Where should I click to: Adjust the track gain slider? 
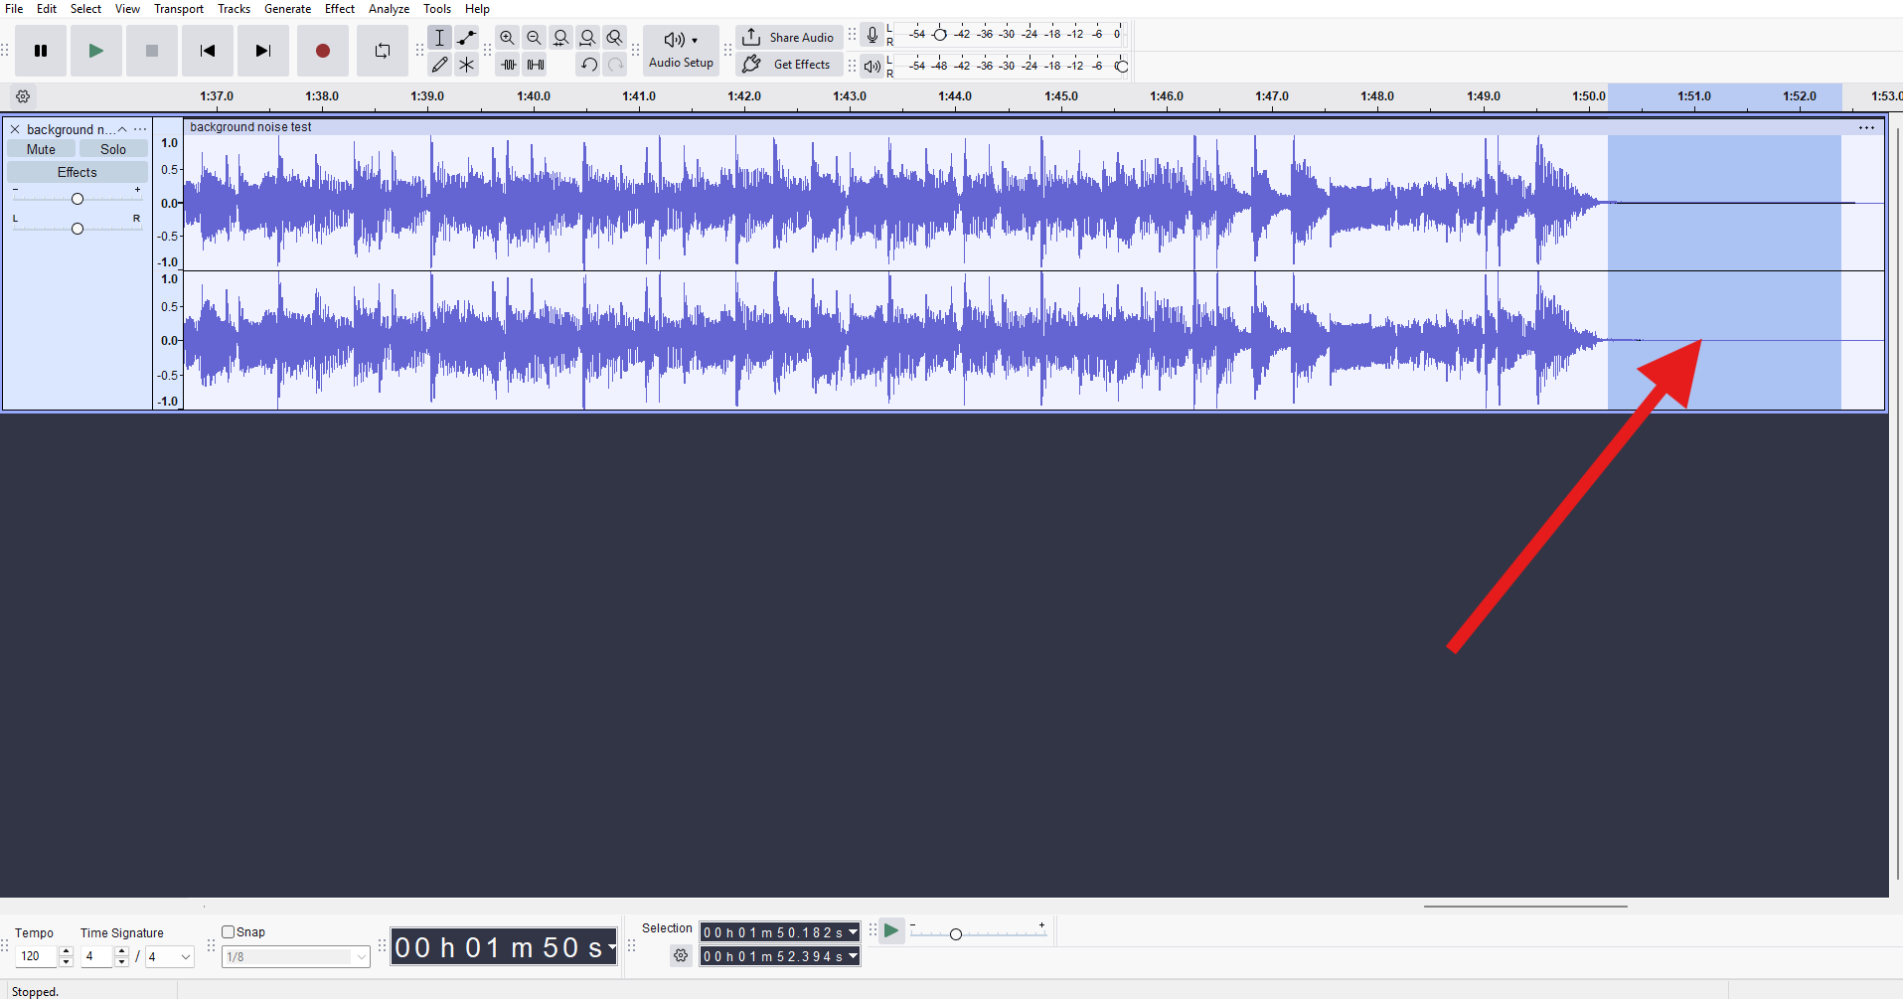[x=77, y=197]
